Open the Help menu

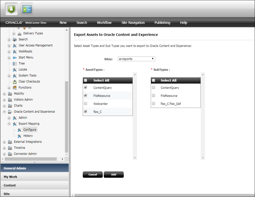click(183, 23)
